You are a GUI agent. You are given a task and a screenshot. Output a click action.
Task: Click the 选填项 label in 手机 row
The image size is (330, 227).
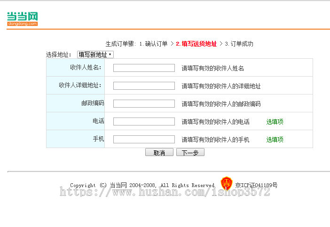point(275,140)
